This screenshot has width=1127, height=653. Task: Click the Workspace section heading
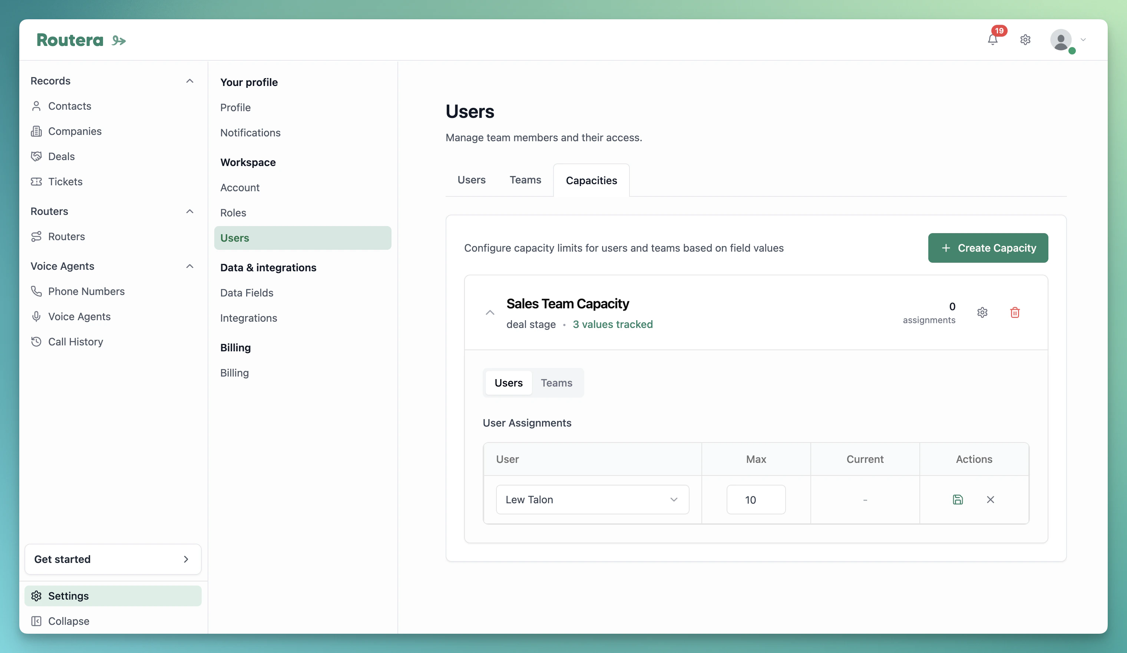click(x=248, y=162)
